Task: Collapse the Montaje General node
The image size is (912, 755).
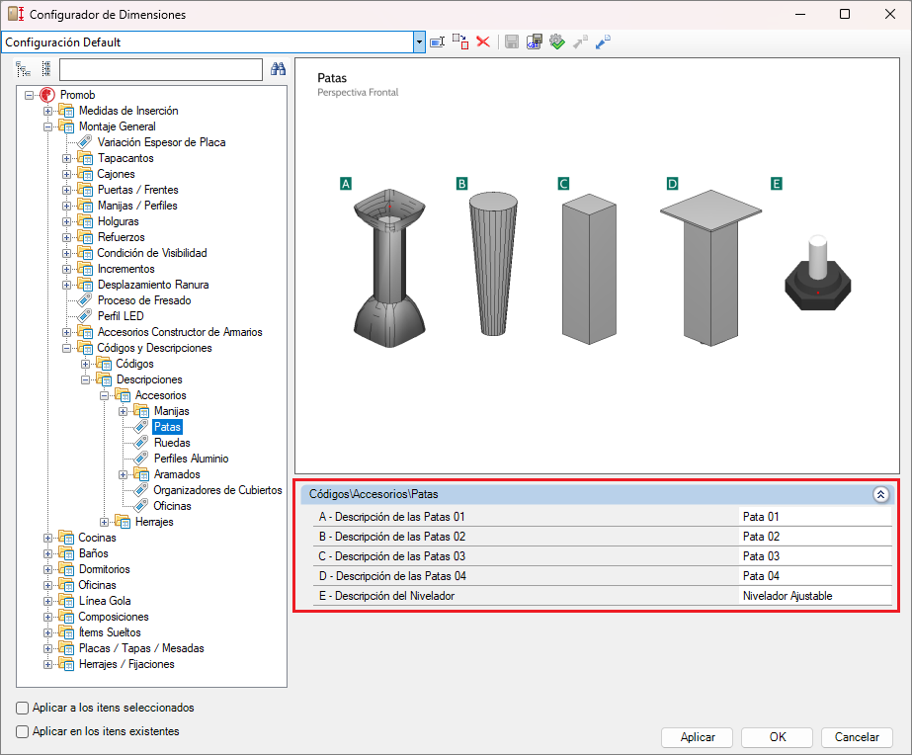Action: pyautogui.click(x=48, y=126)
